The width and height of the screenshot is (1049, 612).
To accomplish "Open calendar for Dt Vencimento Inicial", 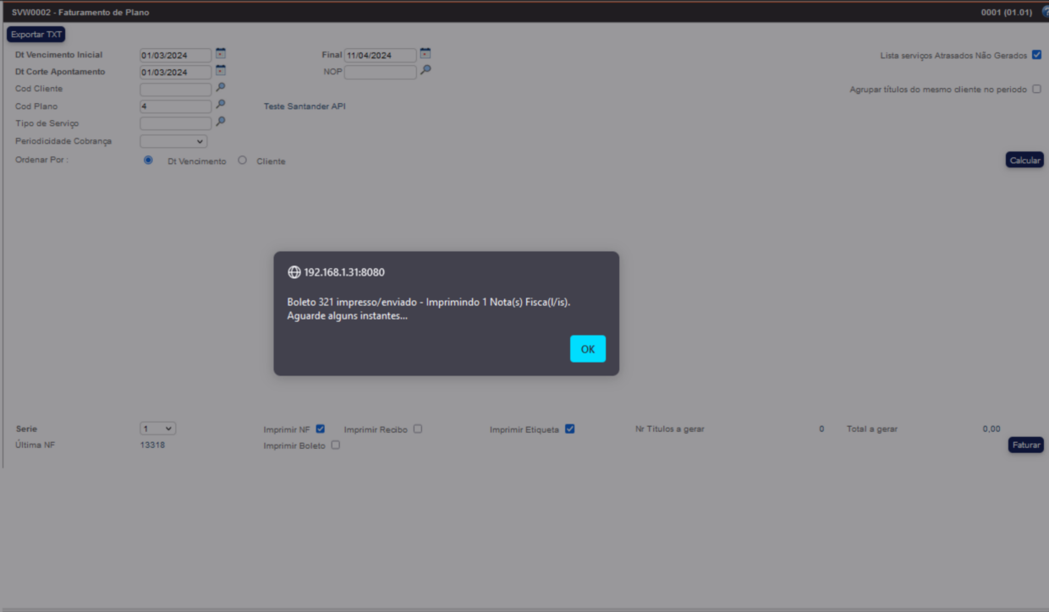I will tap(221, 54).
